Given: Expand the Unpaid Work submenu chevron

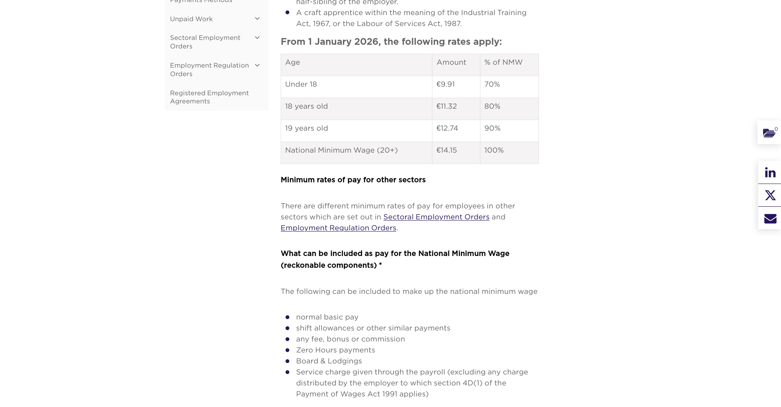Looking at the screenshot, I should 257,19.
